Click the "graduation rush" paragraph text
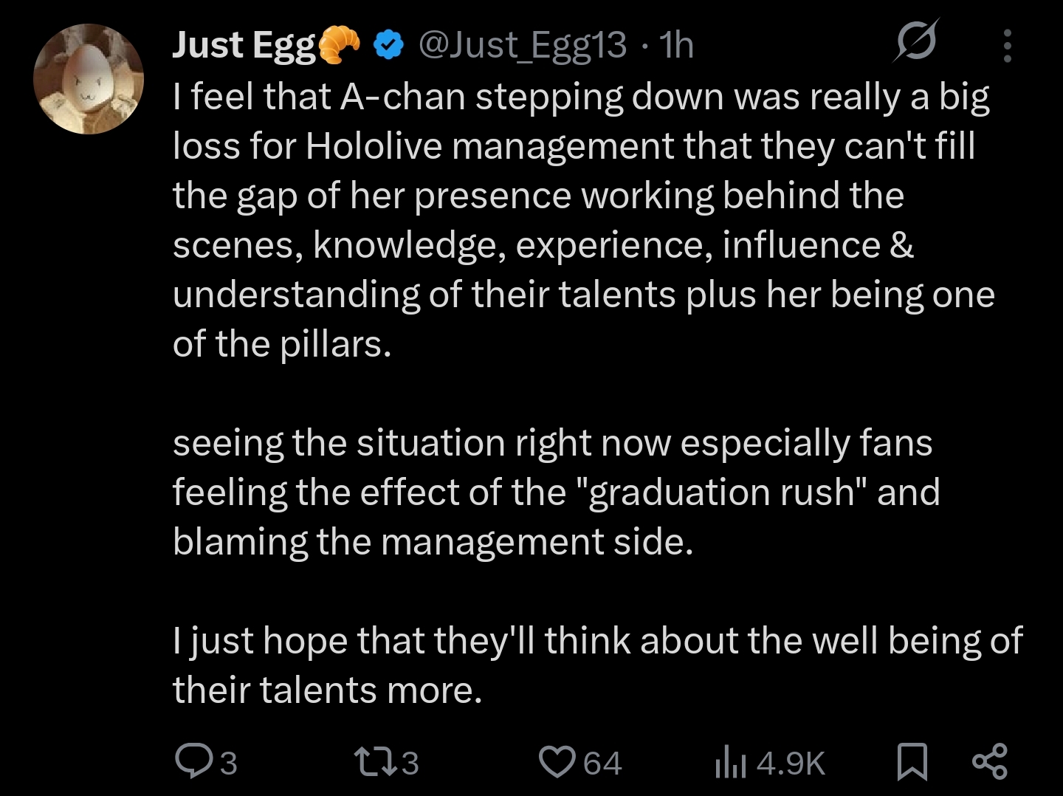 click(556, 492)
